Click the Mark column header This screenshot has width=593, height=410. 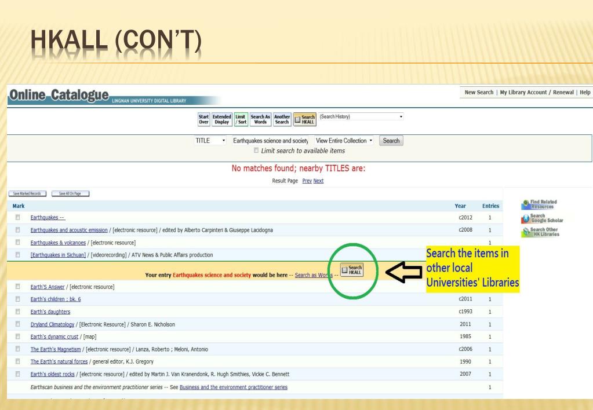(x=18, y=206)
